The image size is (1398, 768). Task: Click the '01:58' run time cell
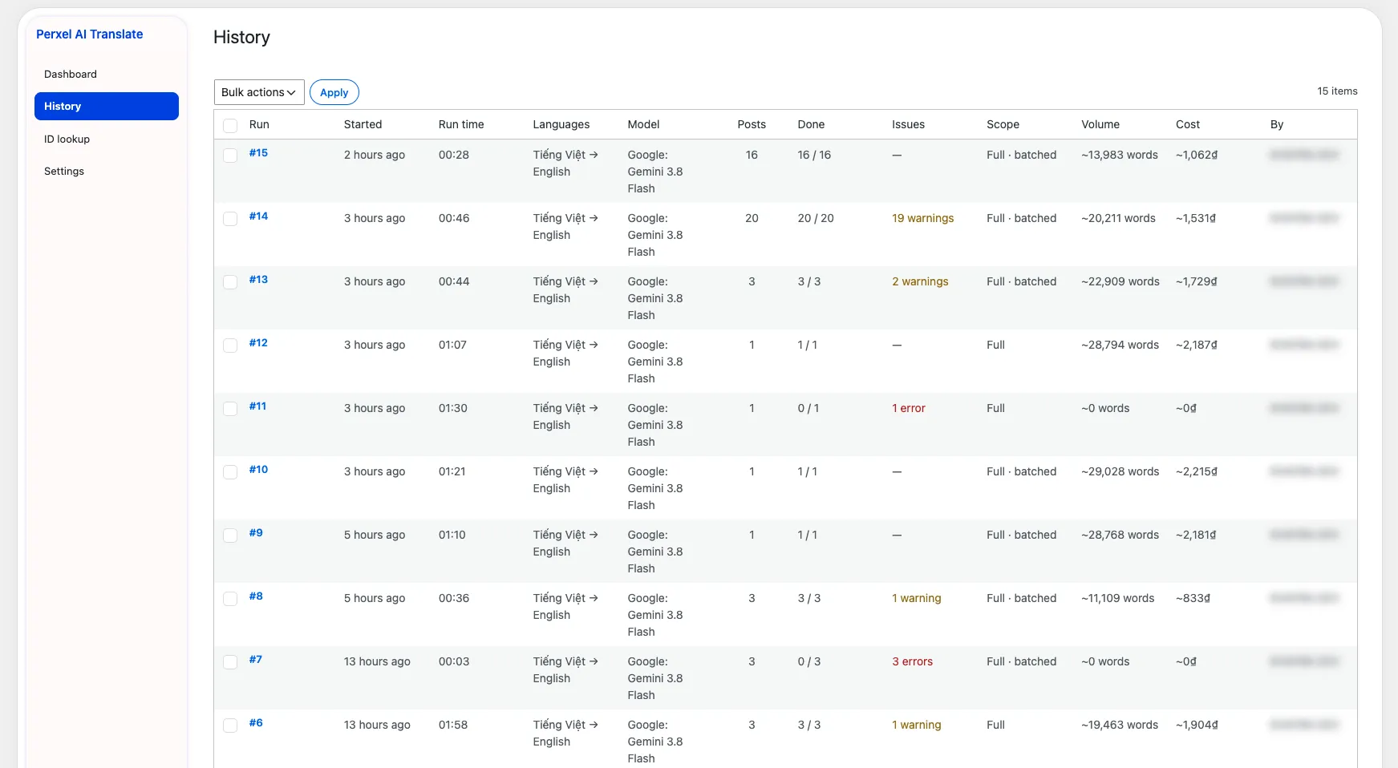pos(453,725)
